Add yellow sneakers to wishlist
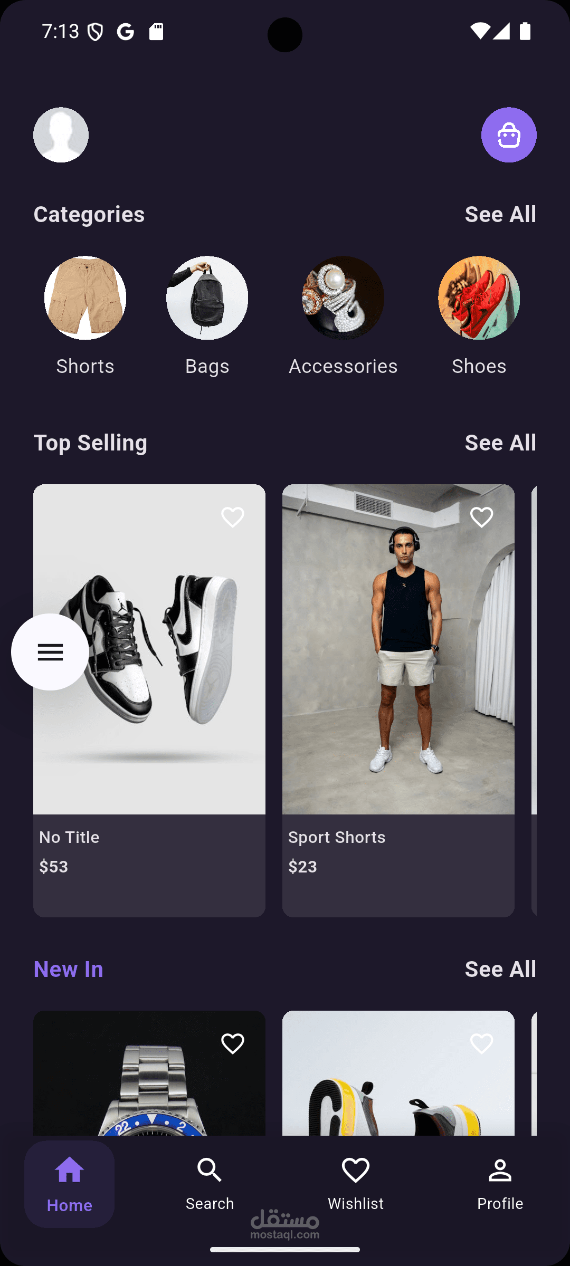Screen dimensions: 570x1266 [481, 1043]
